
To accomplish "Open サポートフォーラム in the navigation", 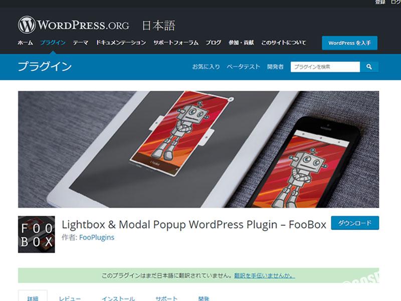I will 176,43.
